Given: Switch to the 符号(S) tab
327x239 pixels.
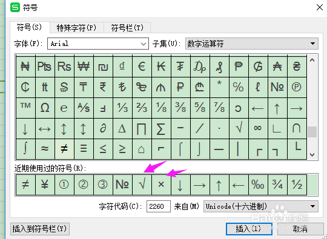Looking at the screenshot, I should coord(30,27).
